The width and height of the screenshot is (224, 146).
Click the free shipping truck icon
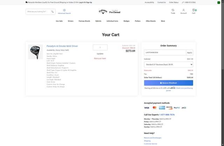[x=27, y=2]
